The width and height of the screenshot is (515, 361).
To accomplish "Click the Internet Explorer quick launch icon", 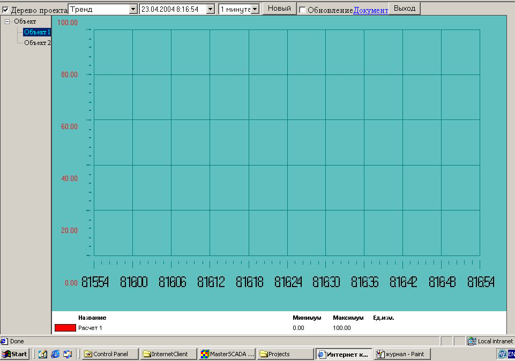I will [55, 354].
